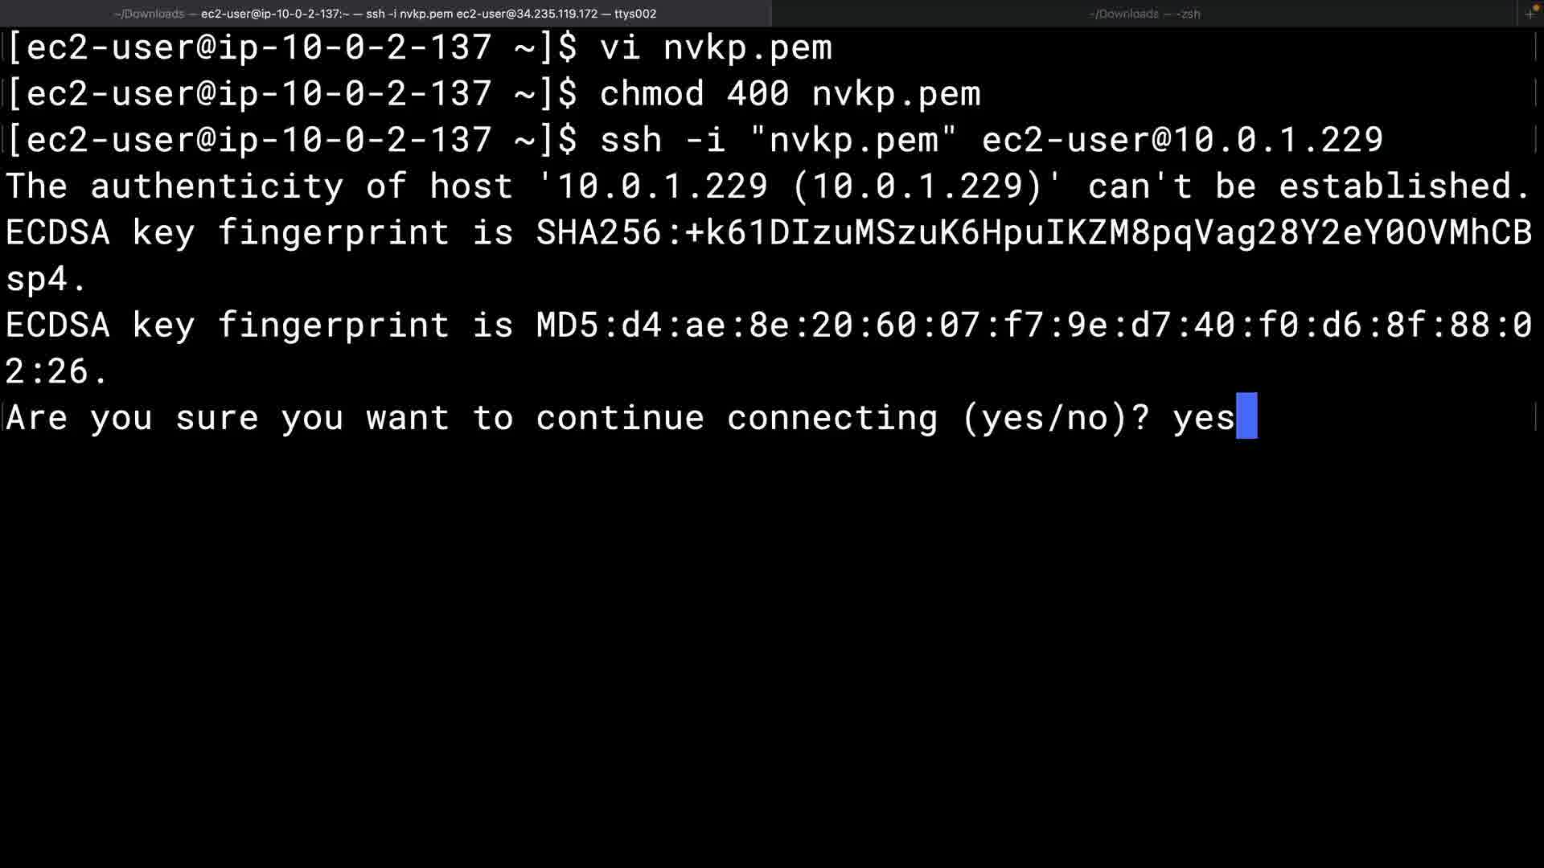
Task: Click the ec2-user@10.0.1.229 address in the ssh command
Action: tap(1182, 140)
